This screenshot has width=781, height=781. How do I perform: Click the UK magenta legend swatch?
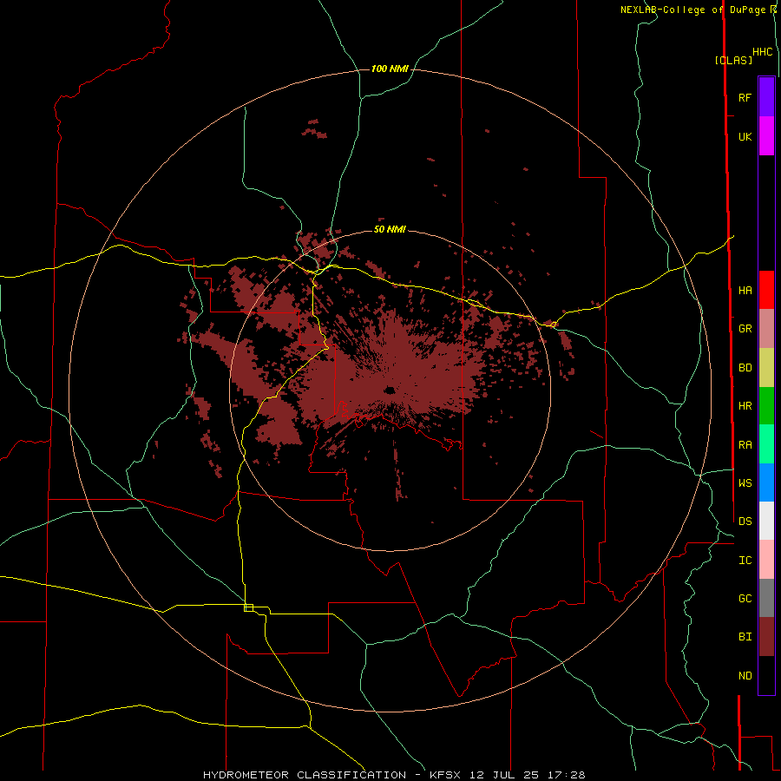click(766, 136)
